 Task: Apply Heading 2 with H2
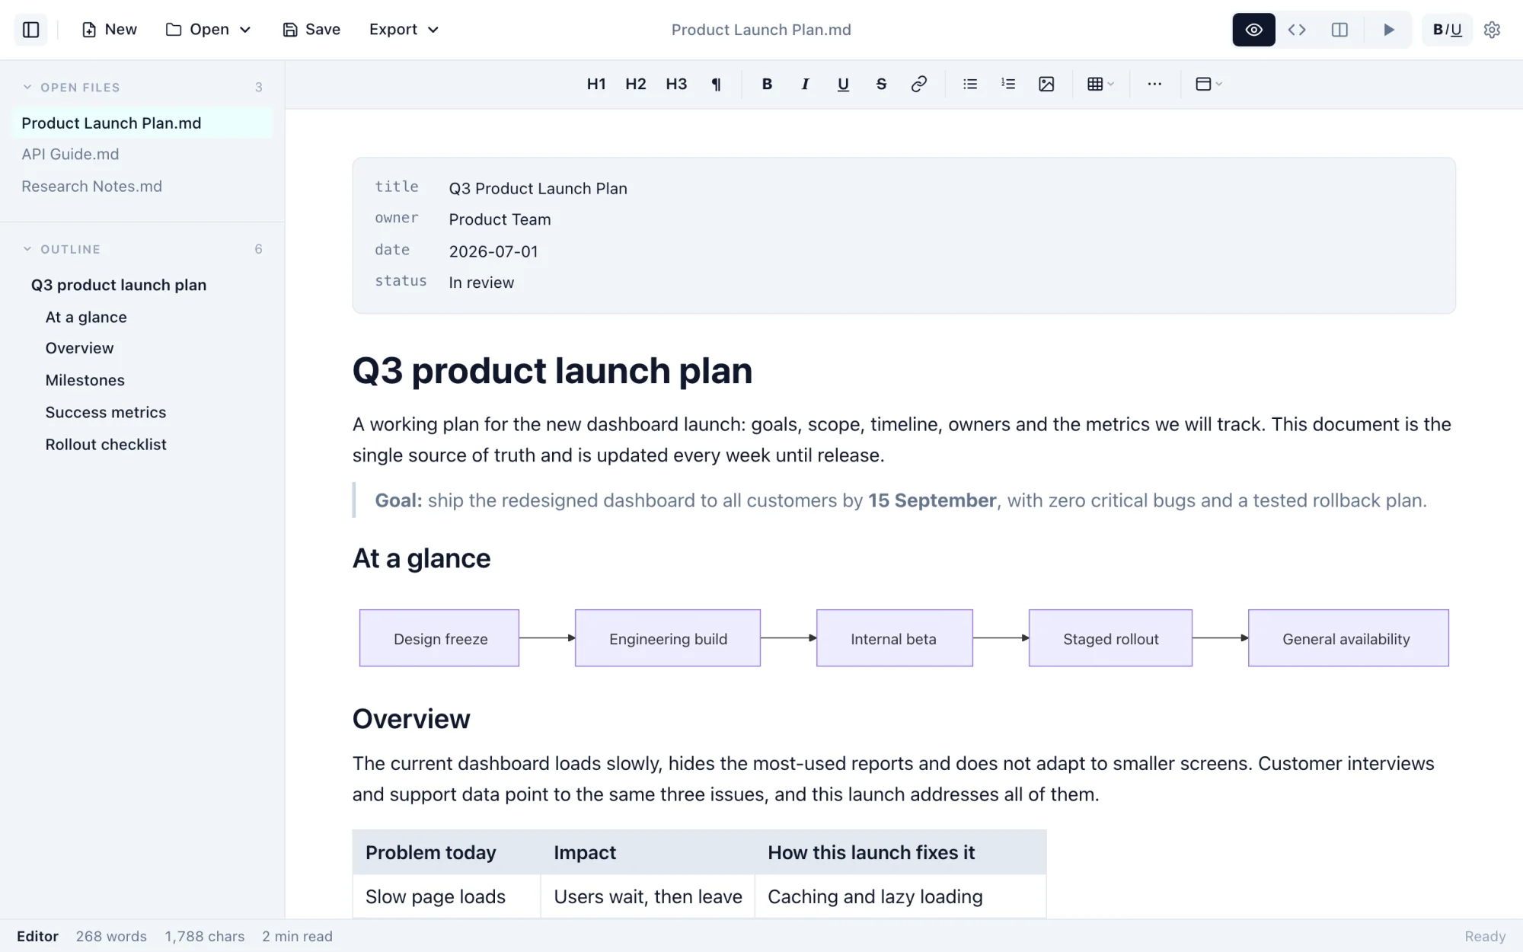pyautogui.click(x=636, y=84)
